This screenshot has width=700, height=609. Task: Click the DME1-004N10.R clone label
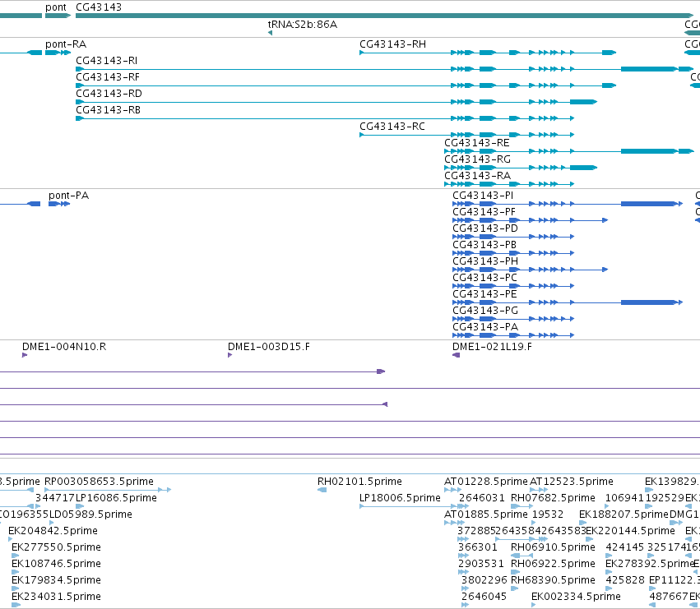tap(64, 347)
